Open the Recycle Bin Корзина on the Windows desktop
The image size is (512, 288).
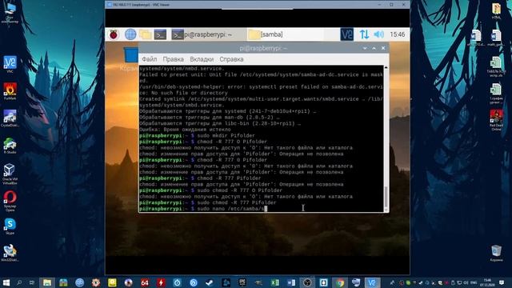(496, 253)
